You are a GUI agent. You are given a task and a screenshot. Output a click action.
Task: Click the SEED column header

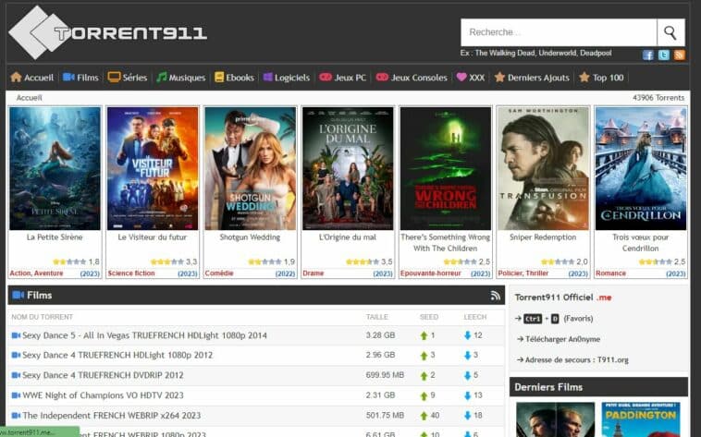coord(429,317)
